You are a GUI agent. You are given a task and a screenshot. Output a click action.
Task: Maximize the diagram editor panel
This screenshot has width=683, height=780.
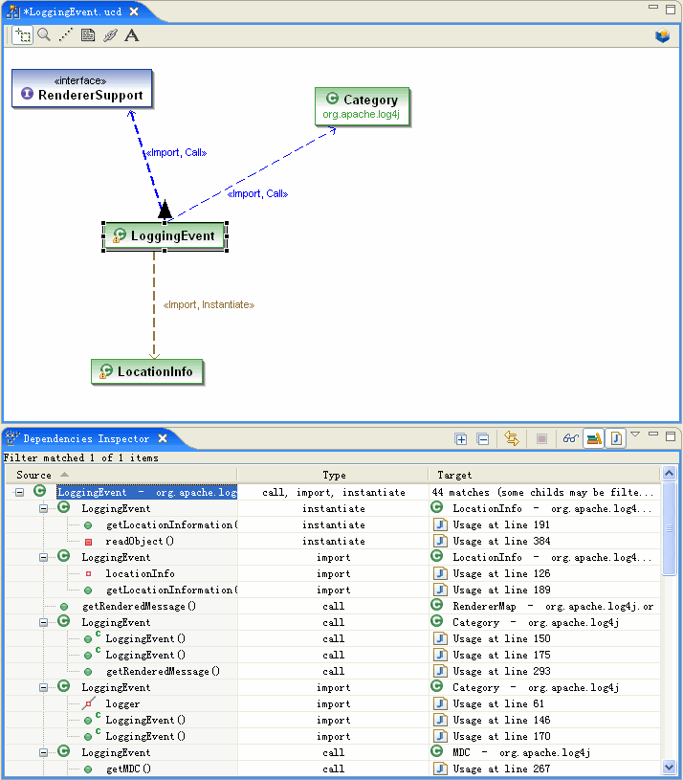670,9
